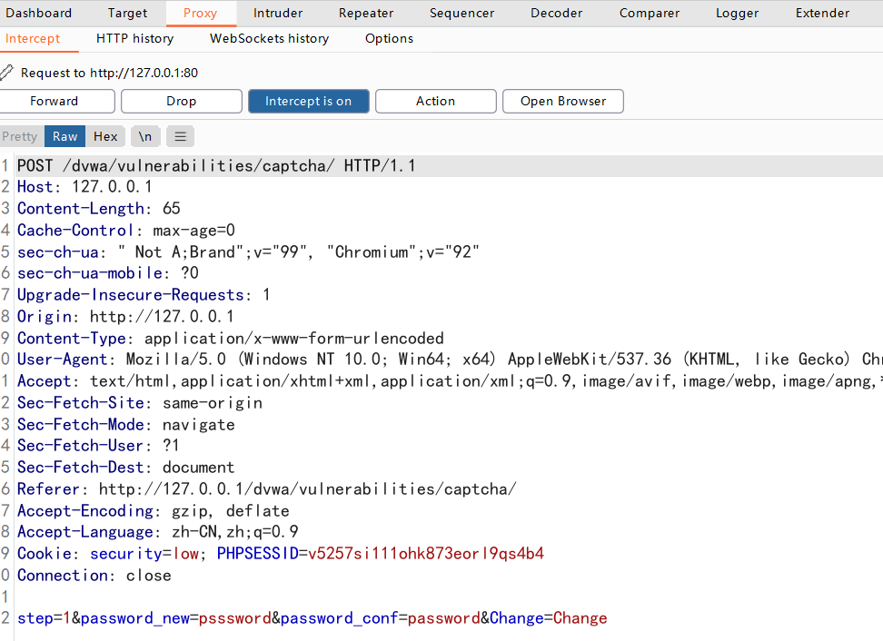The image size is (883, 641).
Task: Open the request view hamburger menu
Action: coord(180,136)
